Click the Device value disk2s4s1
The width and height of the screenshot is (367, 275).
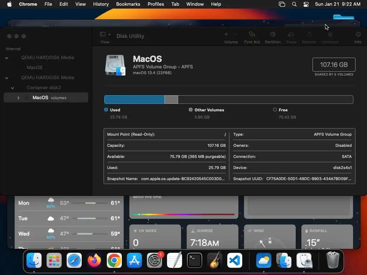pos(342,168)
